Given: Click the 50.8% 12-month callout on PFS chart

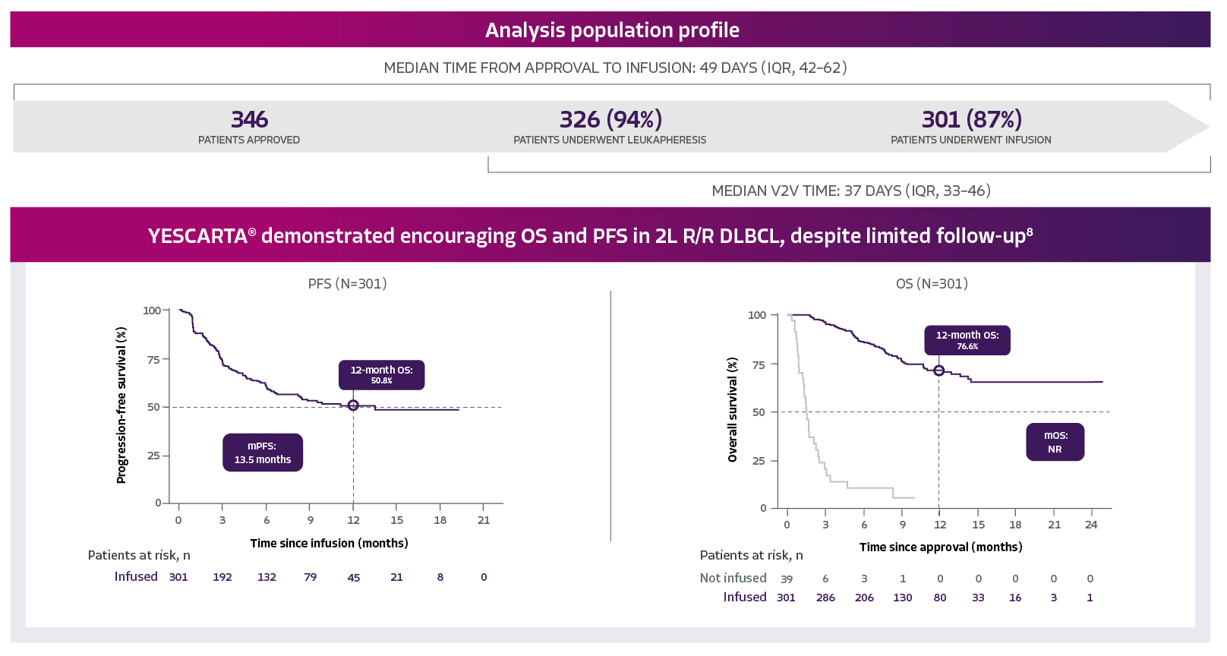Looking at the screenshot, I should pyautogui.click(x=381, y=375).
